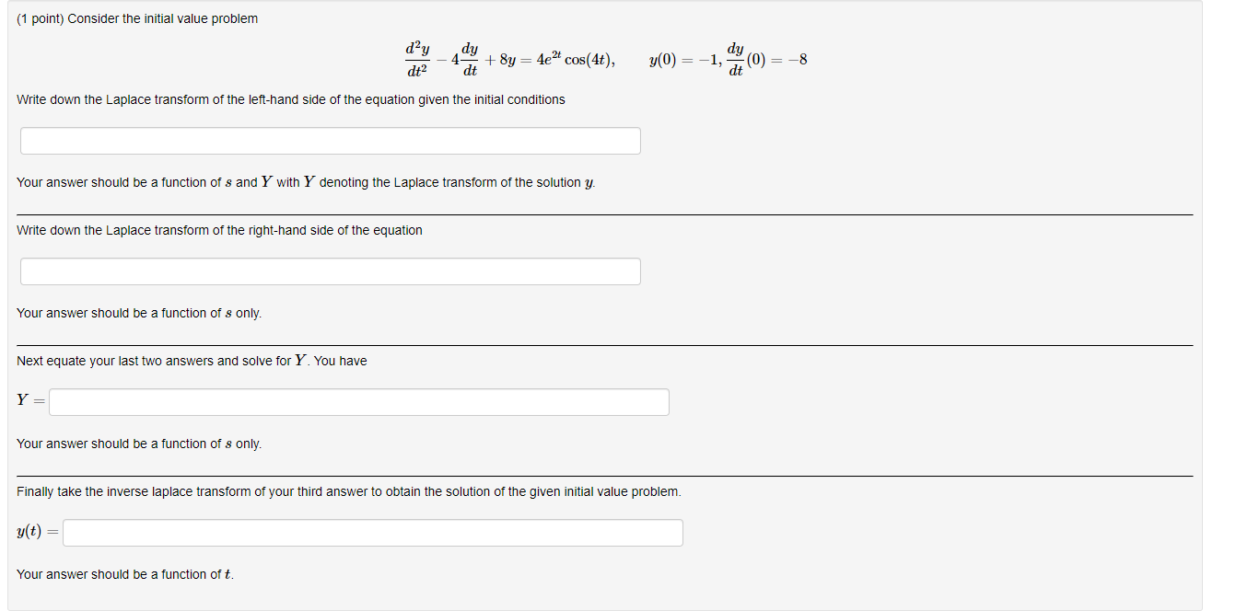The image size is (1248, 611).
Task: Place cursor in the third answer entry box
Action: pos(359,401)
